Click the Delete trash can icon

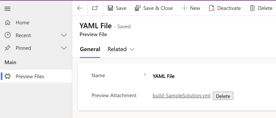tap(252, 8)
